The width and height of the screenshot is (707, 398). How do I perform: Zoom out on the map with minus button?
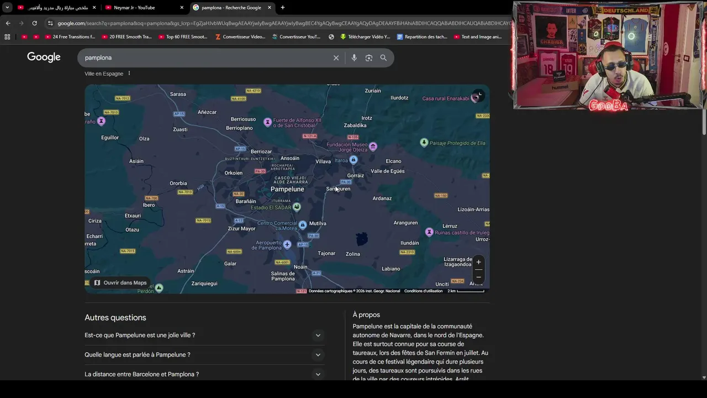click(x=478, y=276)
